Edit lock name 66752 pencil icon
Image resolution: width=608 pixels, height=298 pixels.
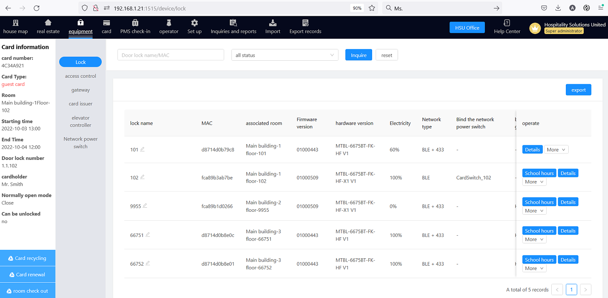point(148,263)
